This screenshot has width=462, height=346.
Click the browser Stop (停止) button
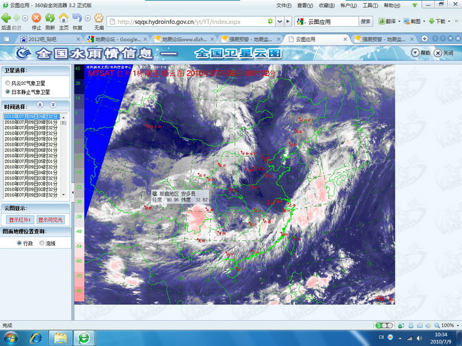coord(36,18)
